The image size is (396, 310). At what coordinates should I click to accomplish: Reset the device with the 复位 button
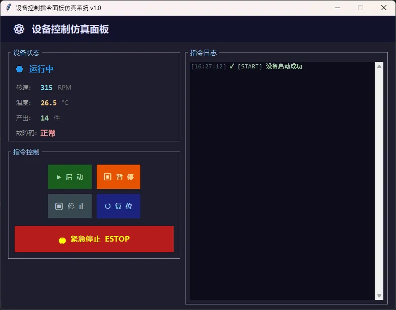[118, 206]
